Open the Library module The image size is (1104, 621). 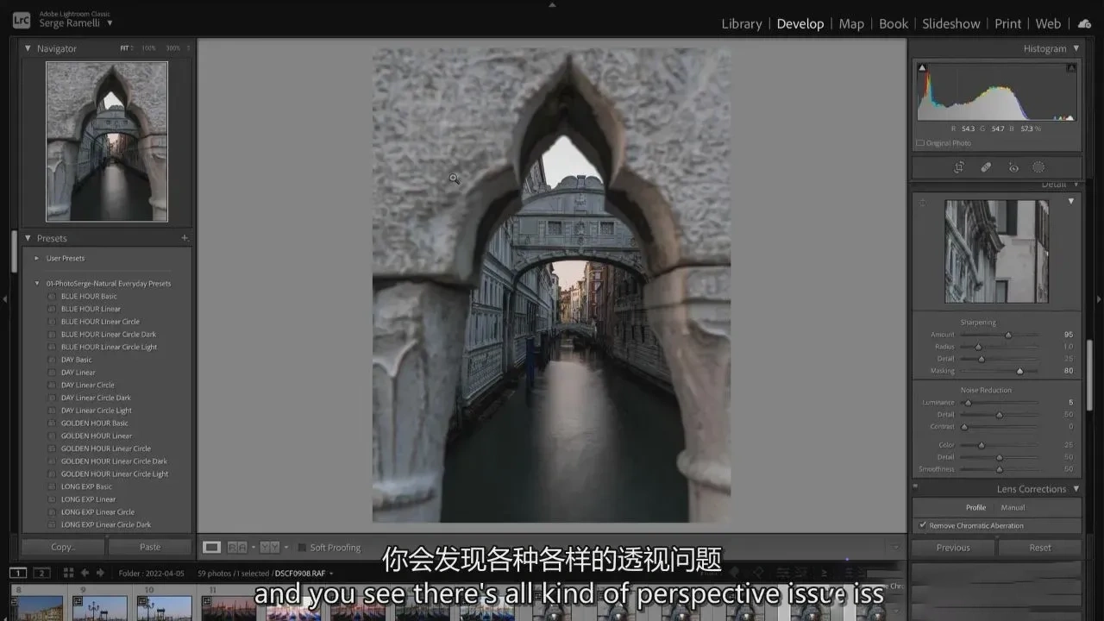tap(742, 24)
